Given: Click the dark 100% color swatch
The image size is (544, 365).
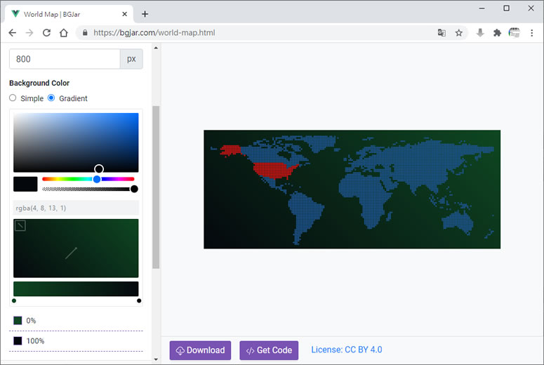Looking at the screenshot, I should [x=18, y=340].
